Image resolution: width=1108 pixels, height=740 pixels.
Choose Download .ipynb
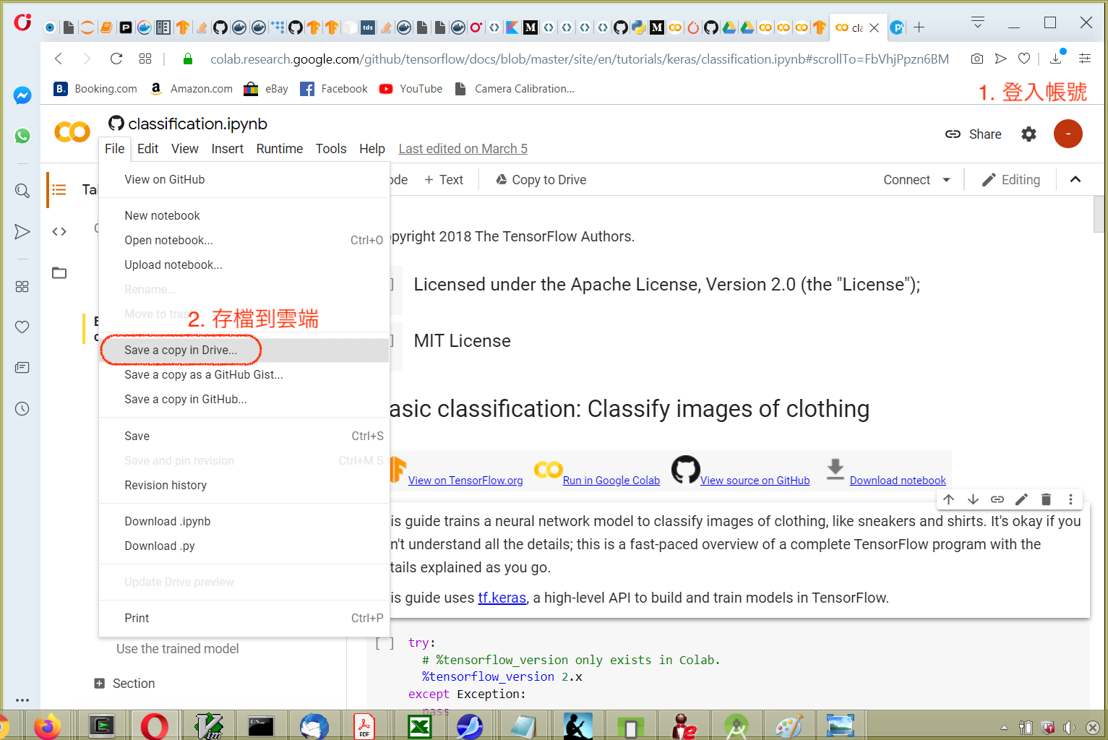click(x=244, y=522)
